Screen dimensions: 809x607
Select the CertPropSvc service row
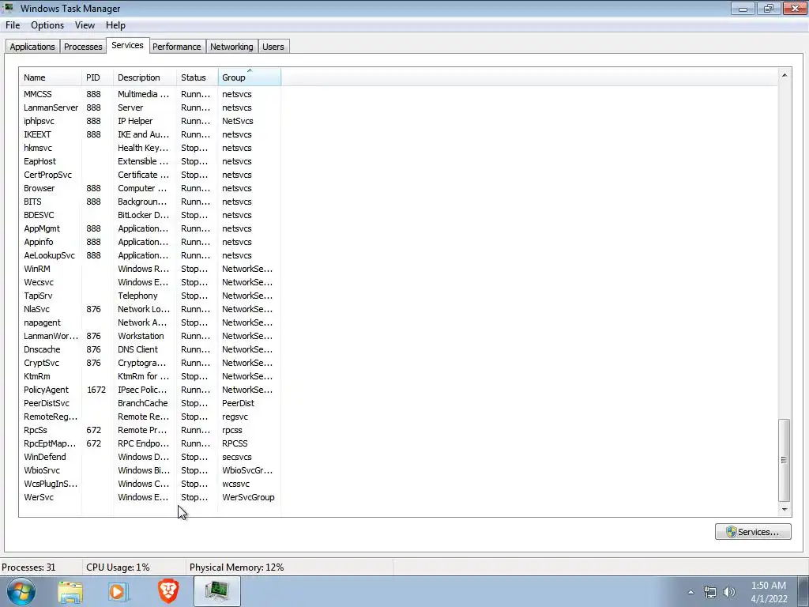[x=149, y=175]
